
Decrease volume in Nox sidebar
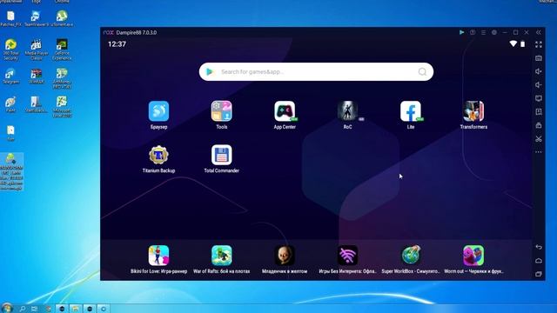[539, 85]
